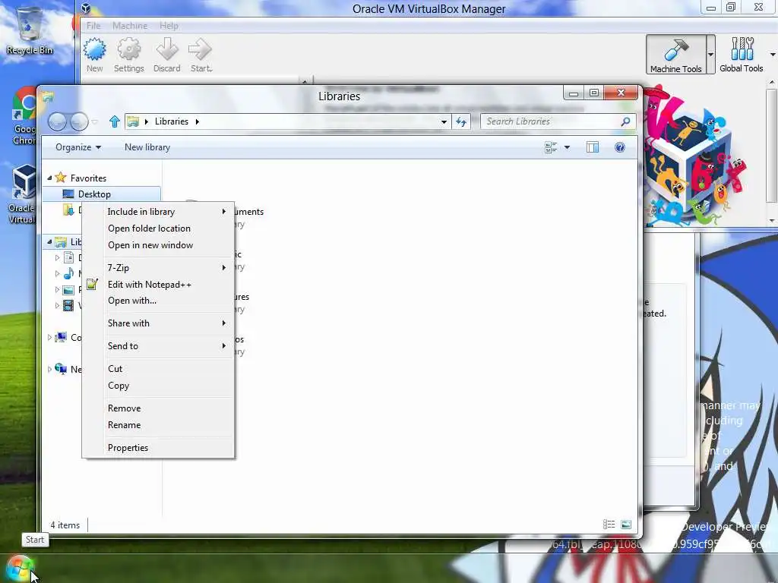Open Explorer Help icon

click(620, 147)
